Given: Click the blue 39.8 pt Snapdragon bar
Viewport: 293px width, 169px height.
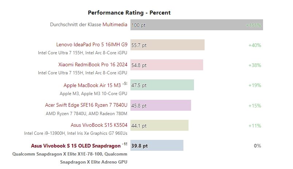Looking at the screenshot, I should tap(157, 145).
